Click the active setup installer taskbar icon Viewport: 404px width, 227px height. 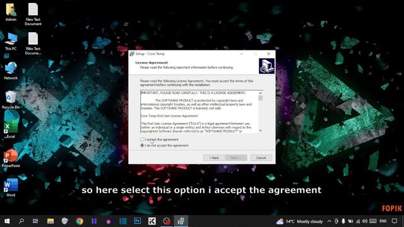(x=181, y=221)
